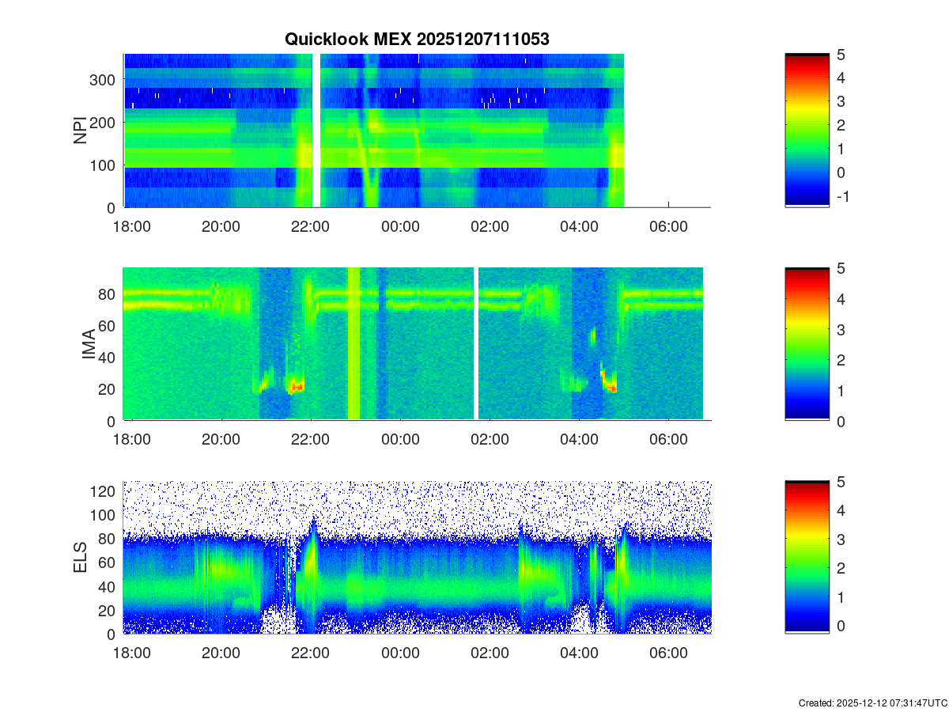This screenshot has width=949, height=712.
Task: Click the 3 label on IMA colorbar
Action: [840, 330]
